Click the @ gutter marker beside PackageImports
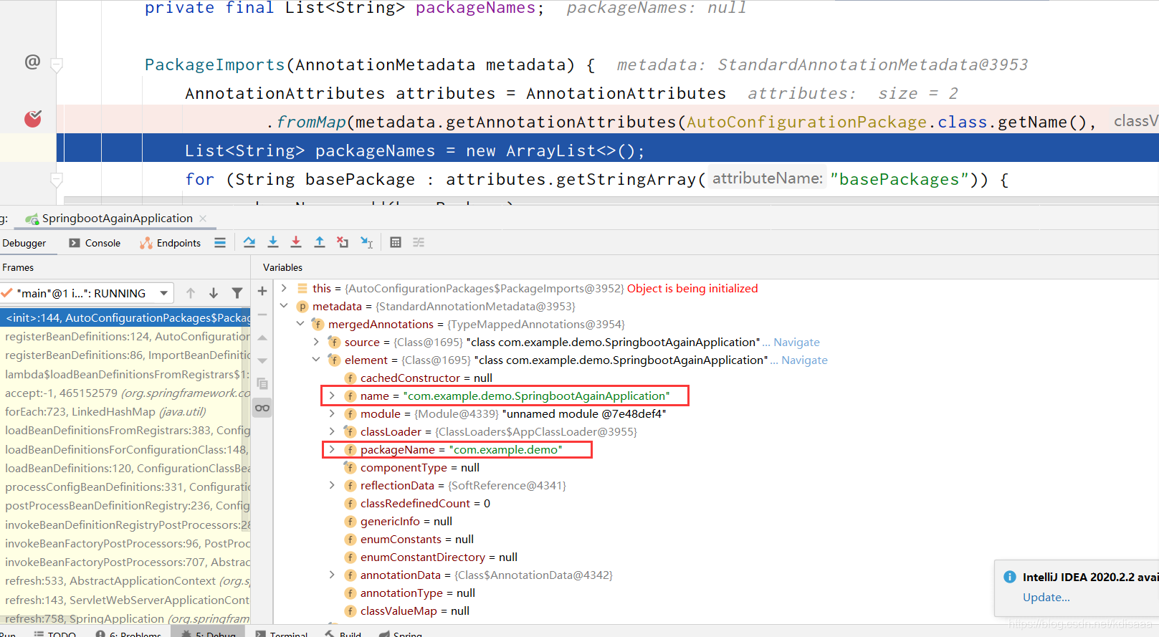This screenshot has height=637, width=1159. pyautogui.click(x=32, y=62)
